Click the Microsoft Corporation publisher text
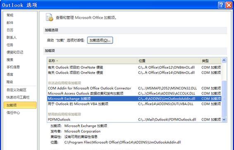234x150 pixels. click(x=82, y=131)
